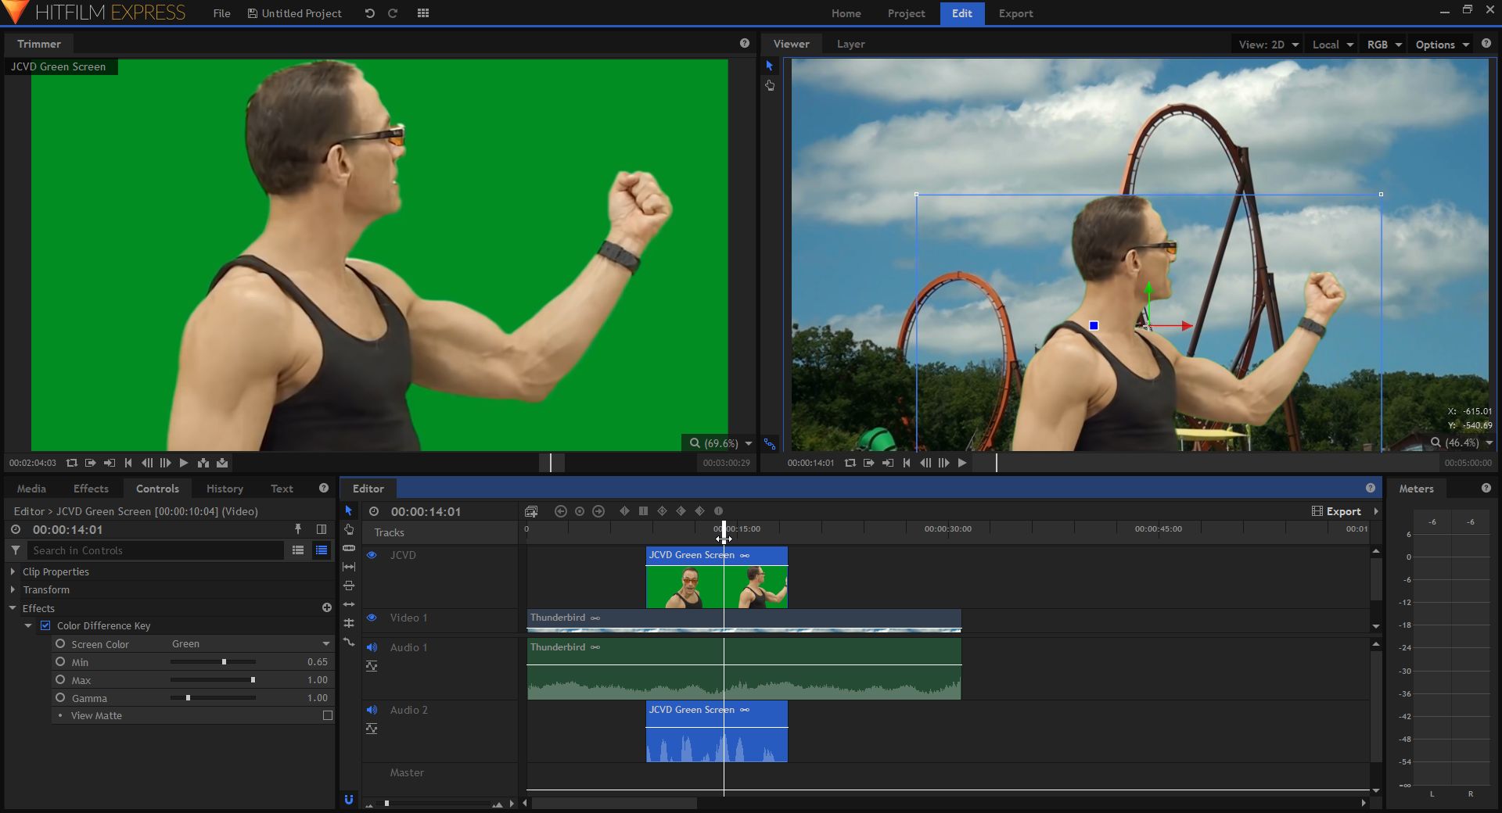Enable the View Matte checkbox
Screen dimensions: 1502x813
(x=328, y=715)
